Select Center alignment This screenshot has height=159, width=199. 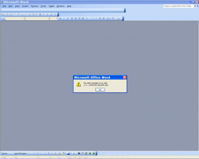click(x=76, y=19)
